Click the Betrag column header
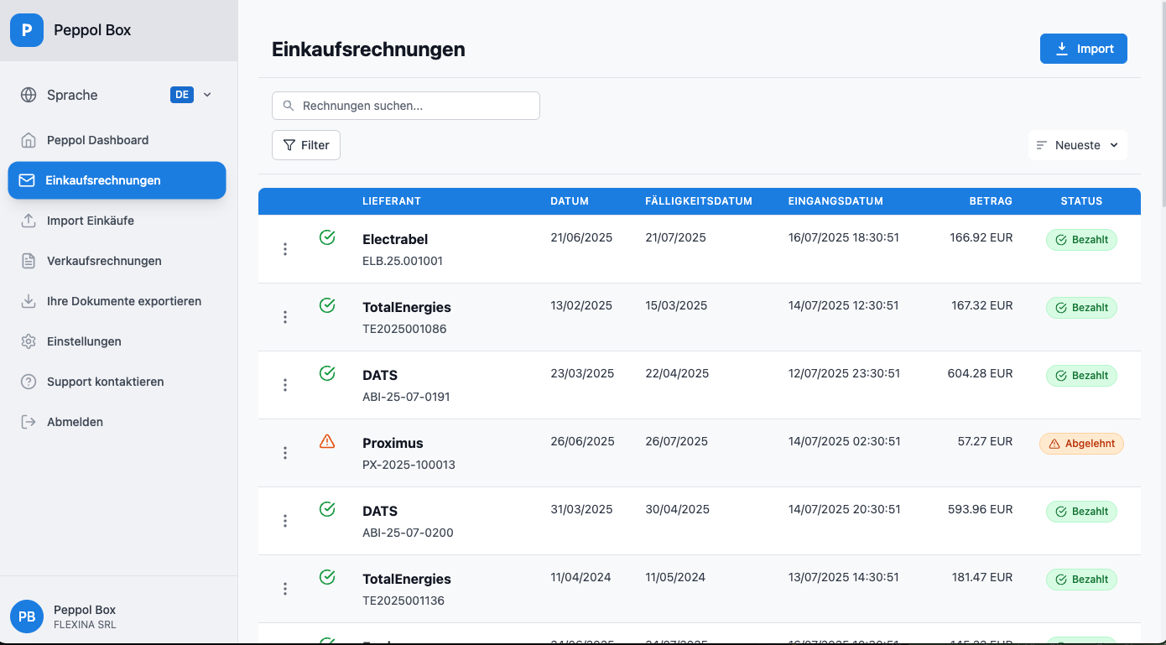 (x=991, y=201)
